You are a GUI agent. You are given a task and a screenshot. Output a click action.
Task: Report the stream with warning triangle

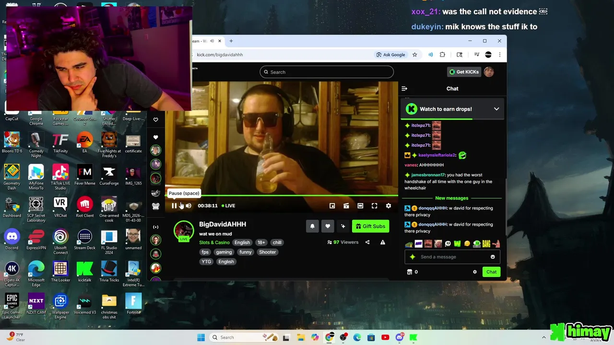383,242
